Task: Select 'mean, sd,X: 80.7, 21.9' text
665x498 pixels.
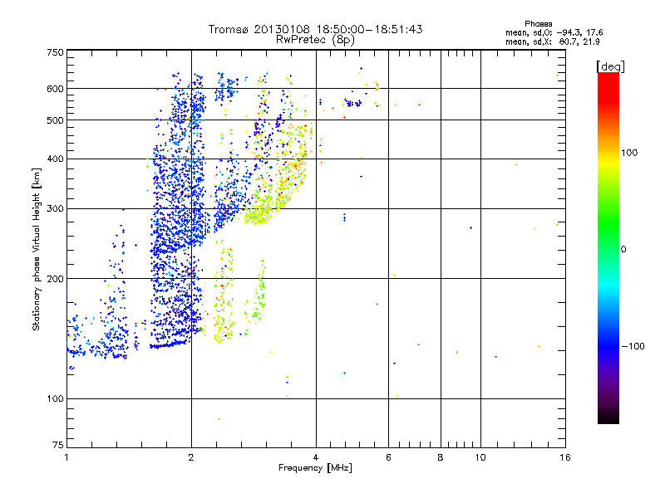Action: pyautogui.click(x=552, y=41)
